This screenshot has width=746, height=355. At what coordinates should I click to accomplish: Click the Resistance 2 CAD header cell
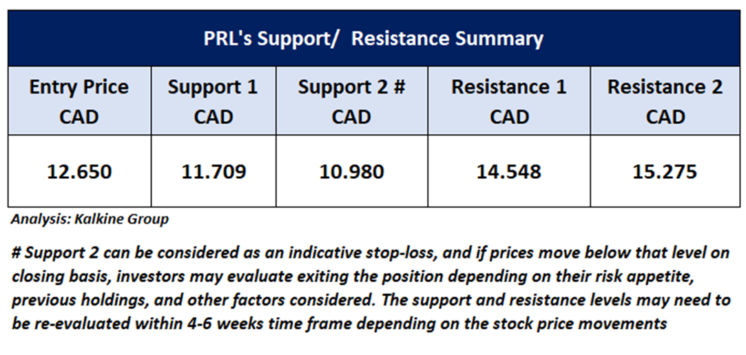pyautogui.click(x=665, y=101)
